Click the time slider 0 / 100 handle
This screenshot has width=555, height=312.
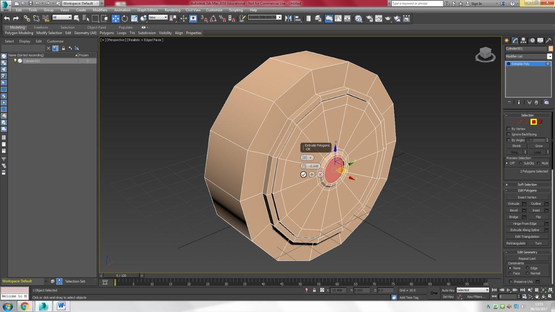121,275
